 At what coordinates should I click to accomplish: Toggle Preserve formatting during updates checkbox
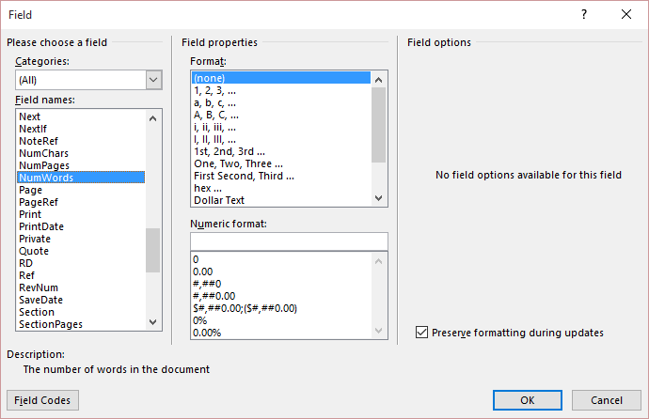422,333
